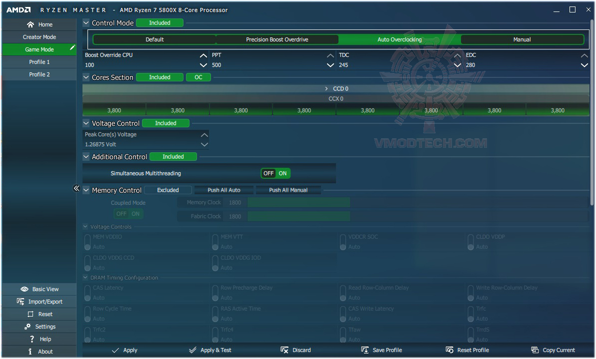Increase the TDC value
This screenshot has width=596, height=359.
457,55
